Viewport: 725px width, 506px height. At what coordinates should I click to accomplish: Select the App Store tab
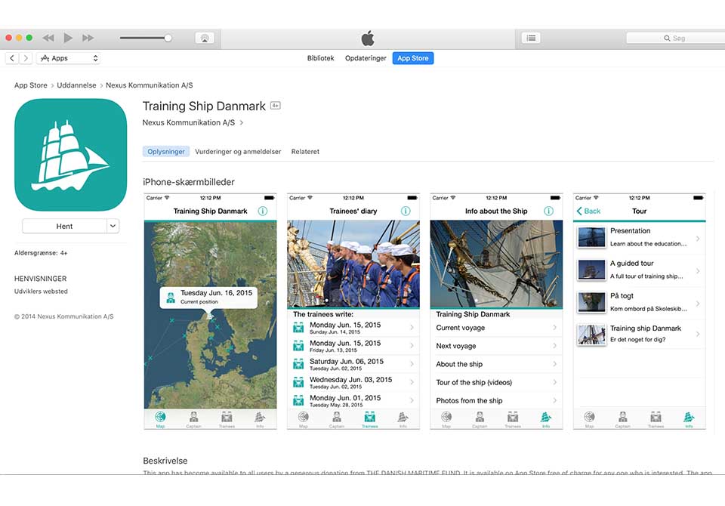(413, 58)
